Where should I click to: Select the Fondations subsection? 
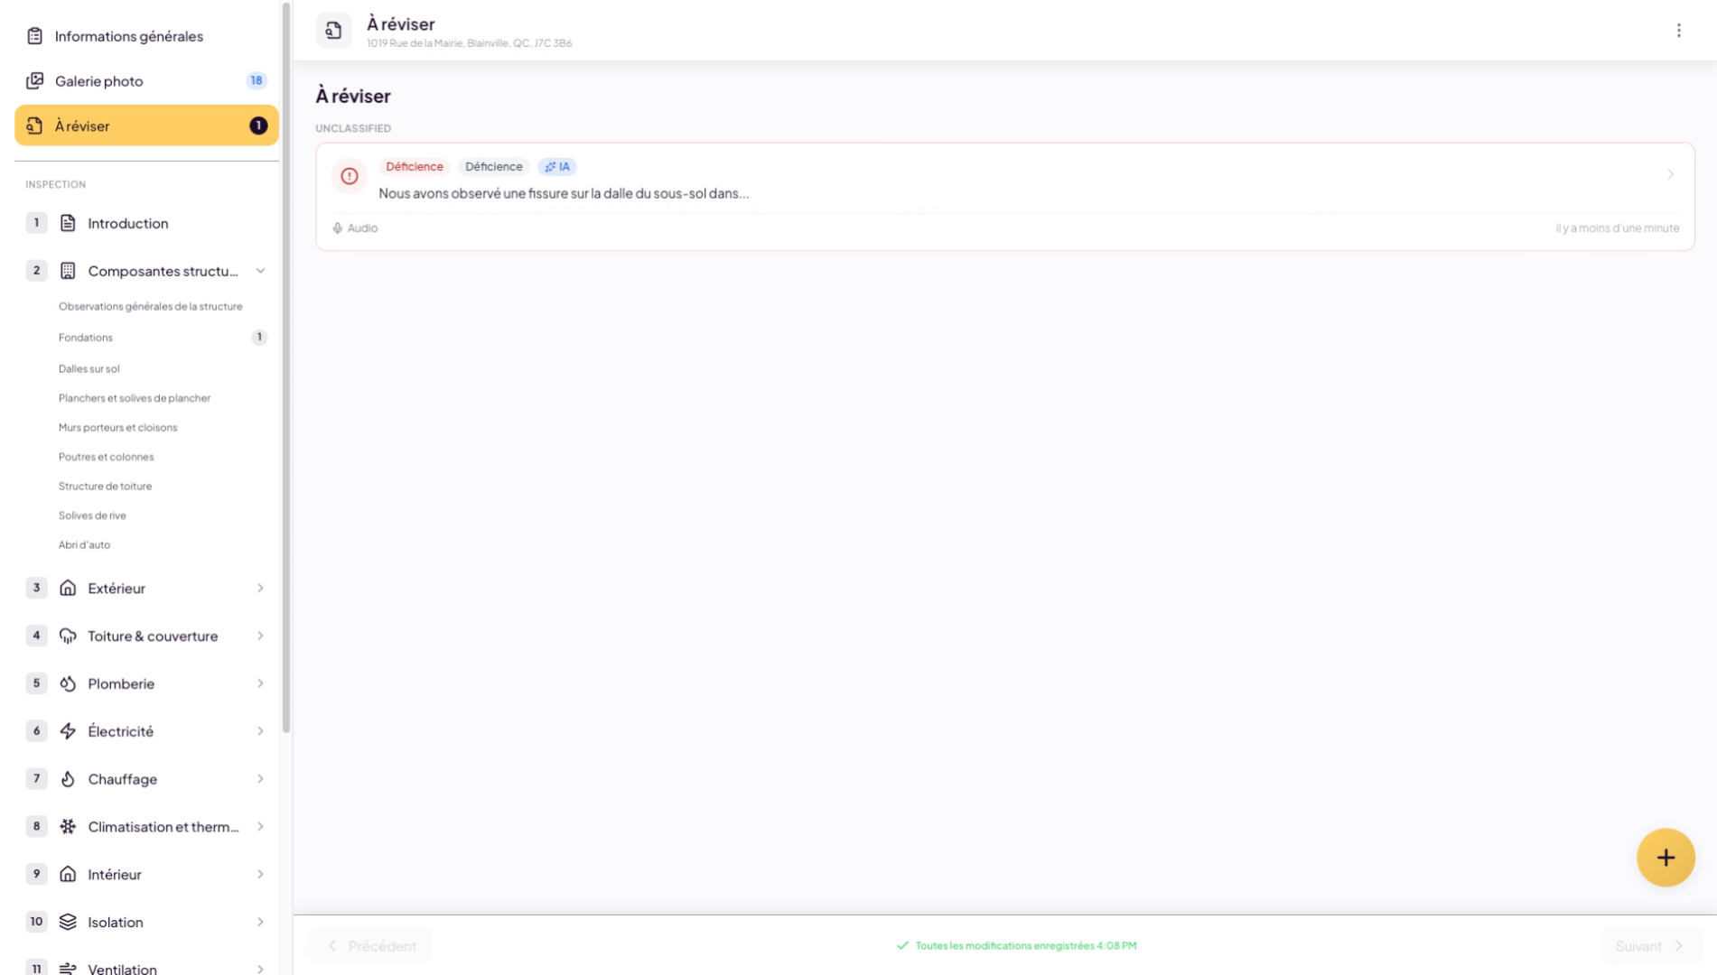point(86,338)
